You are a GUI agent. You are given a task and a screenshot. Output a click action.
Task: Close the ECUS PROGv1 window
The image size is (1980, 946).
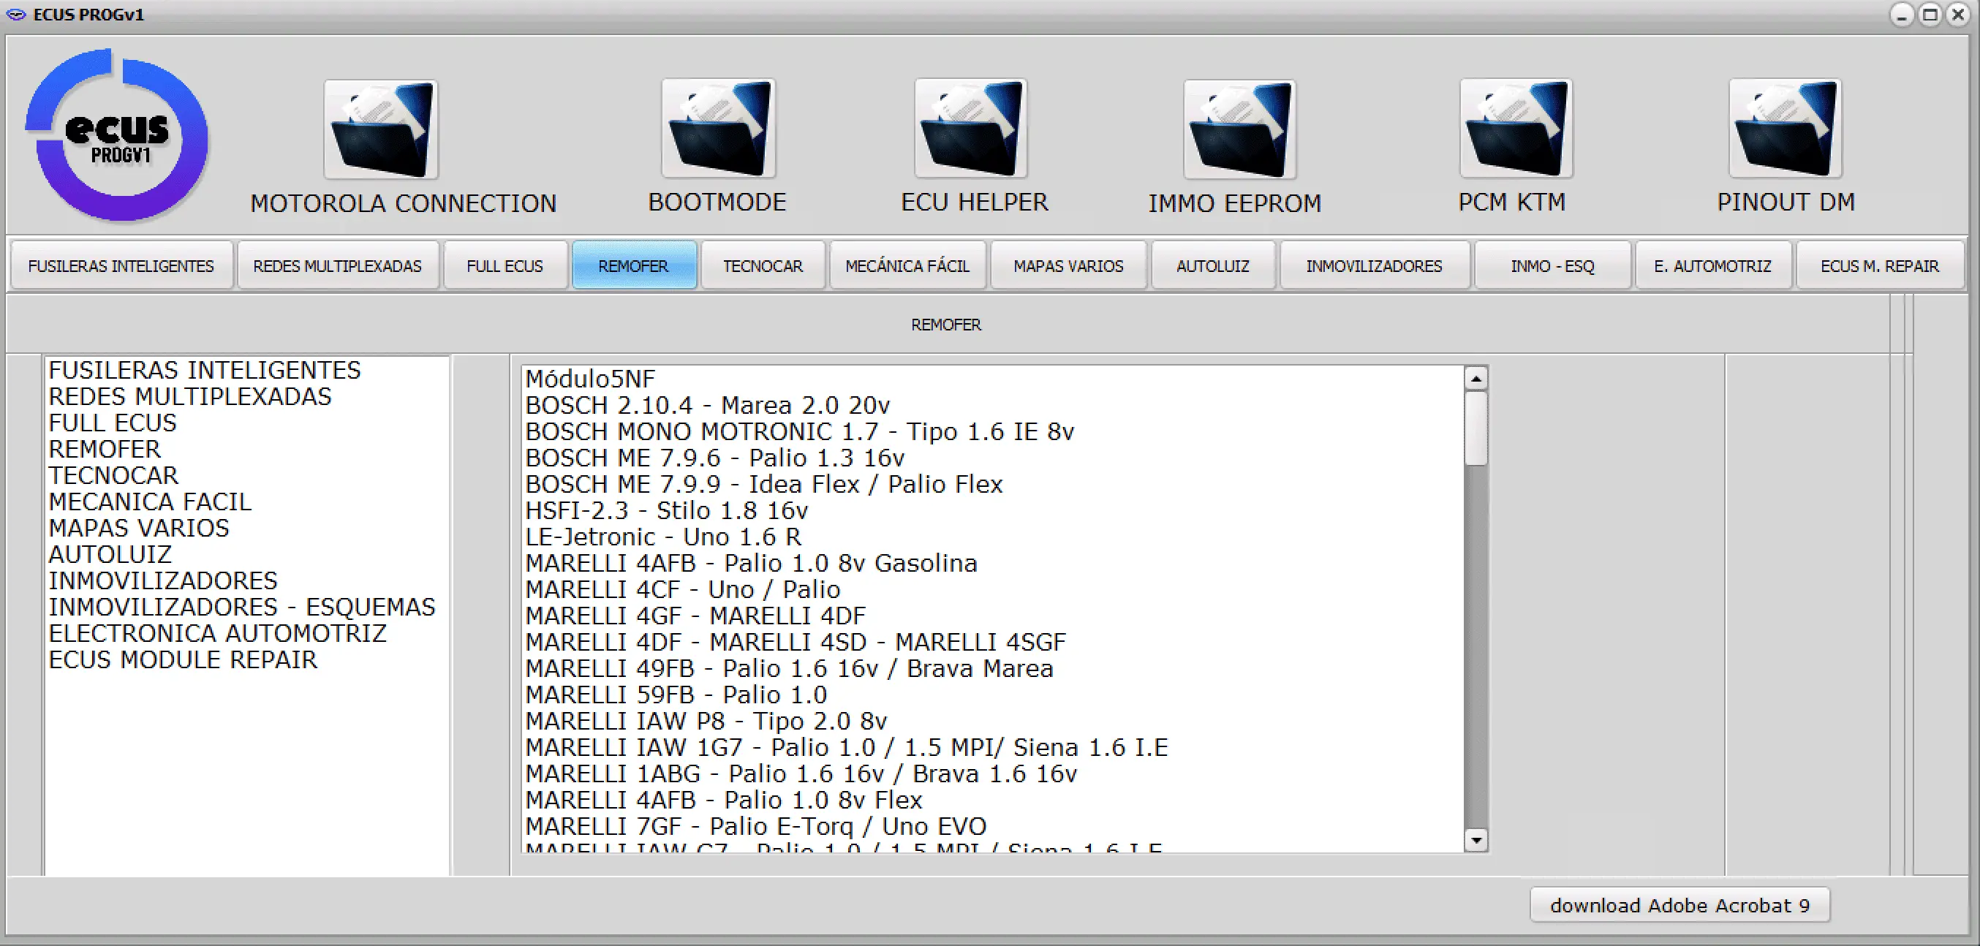coord(1959,15)
